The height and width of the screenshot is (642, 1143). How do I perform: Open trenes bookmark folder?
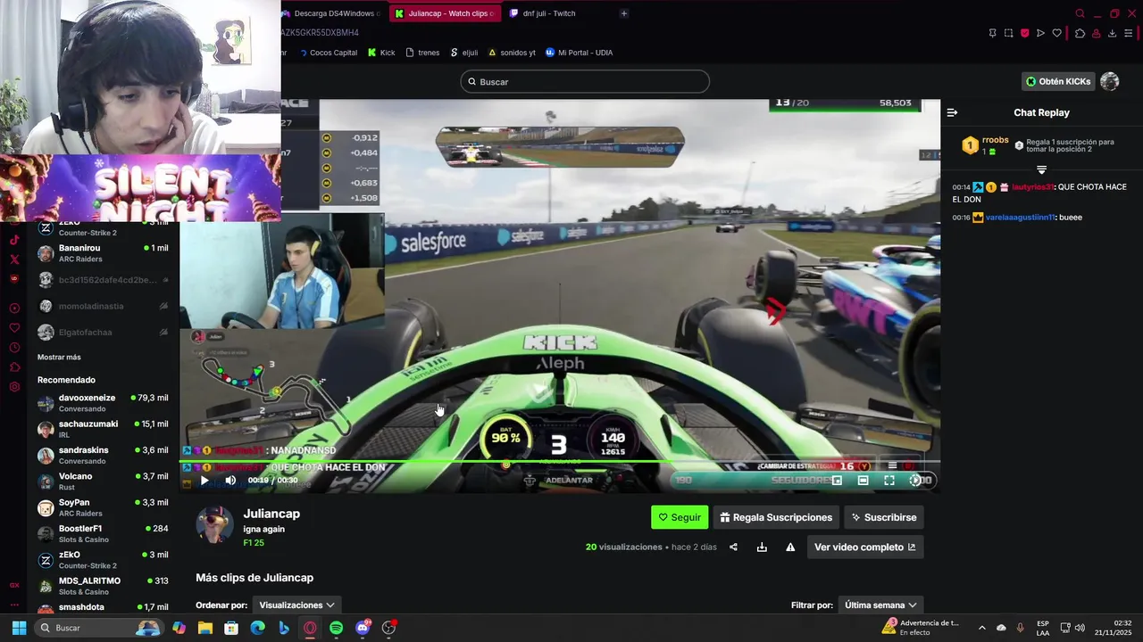pos(422,53)
